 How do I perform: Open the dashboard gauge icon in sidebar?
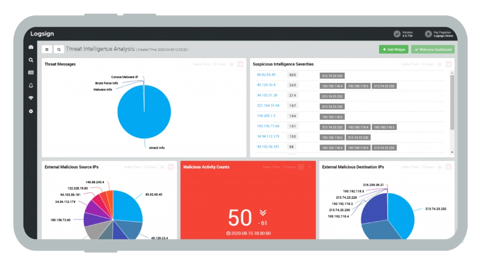[31, 47]
